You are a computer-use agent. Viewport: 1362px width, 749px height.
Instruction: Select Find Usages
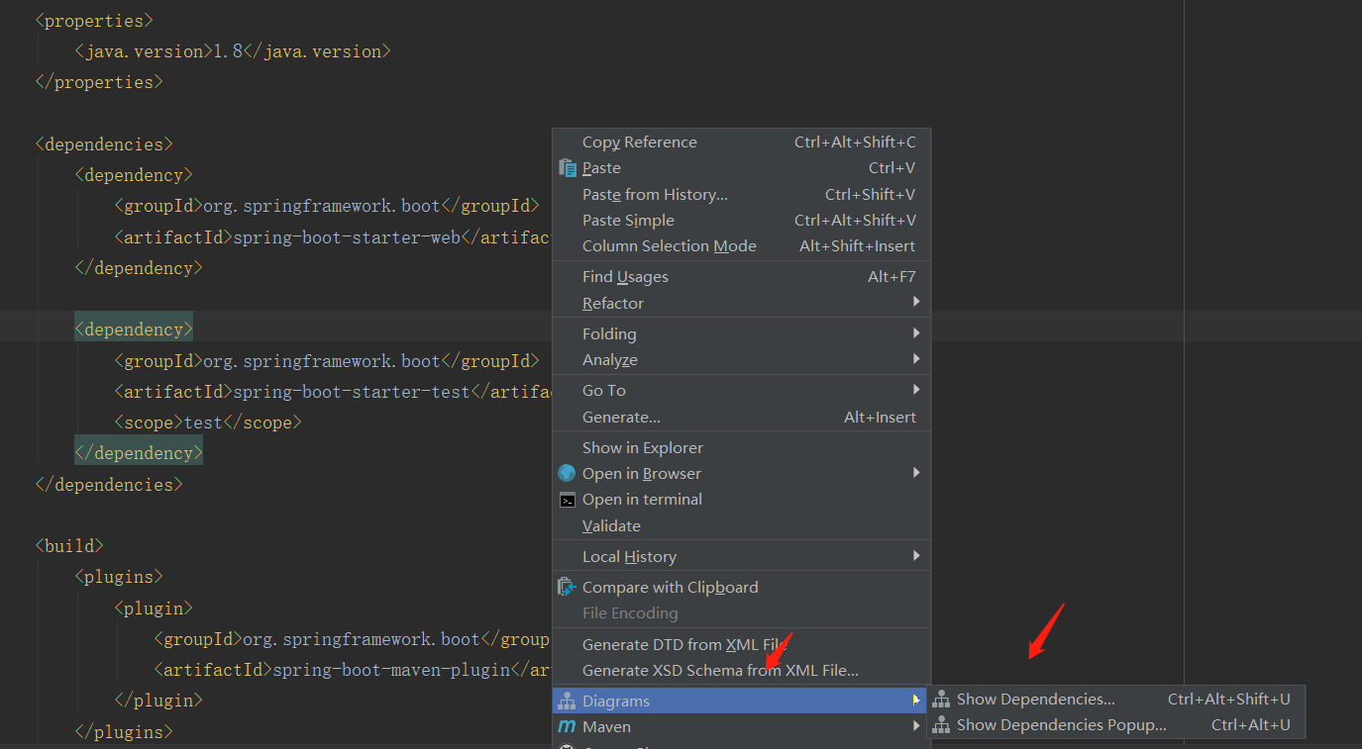pos(741,277)
